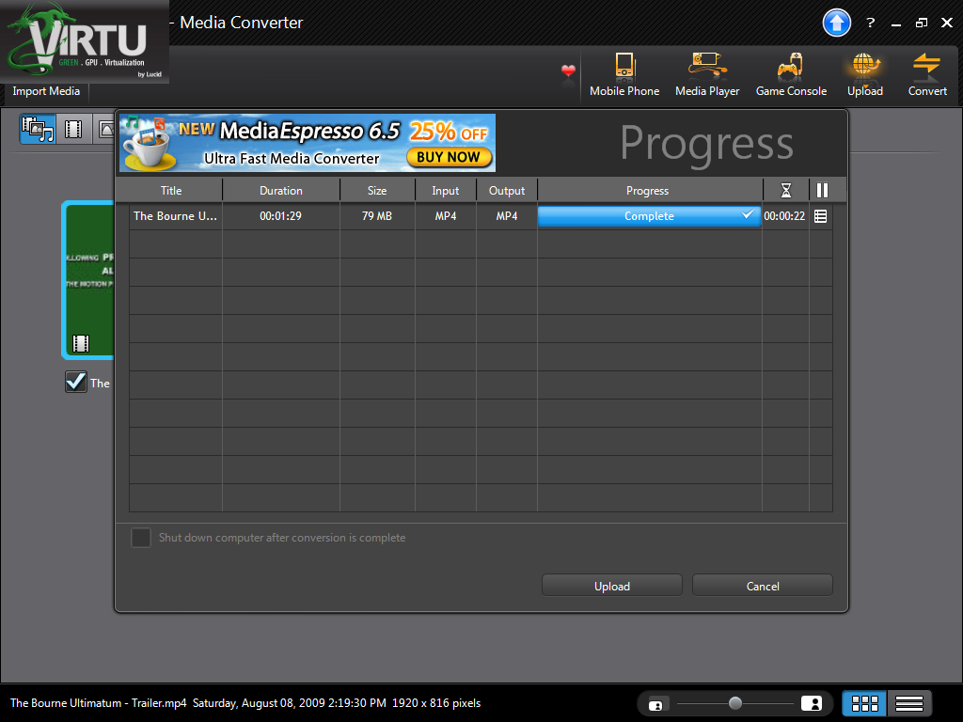Click the file name in status bar
Image resolution: width=963 pixels, height=722 pixels.
[x=98, y=703]
